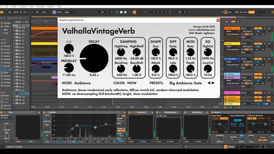Screen dimensions: 274x154
Task: Click the PREDELAY knob
Action: pos(69,68)
